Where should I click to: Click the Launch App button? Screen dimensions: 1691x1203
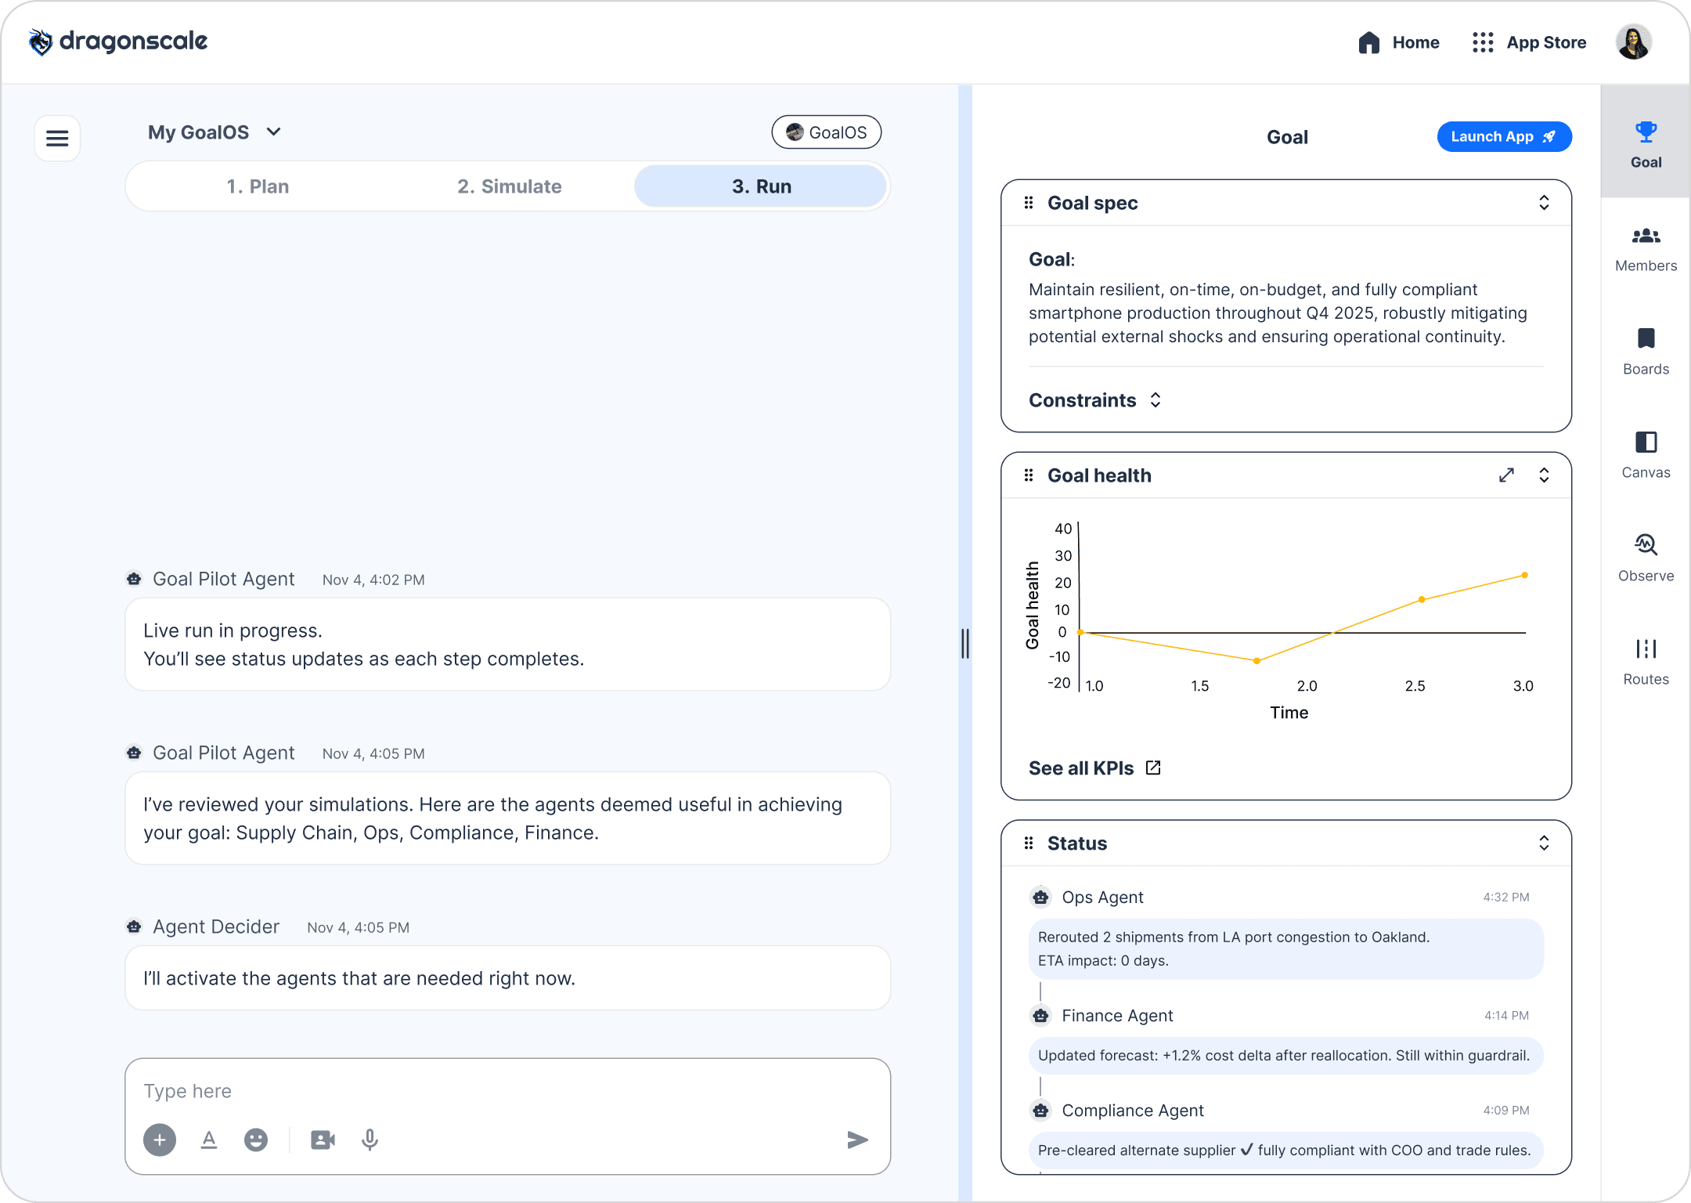click(1504, 136)
